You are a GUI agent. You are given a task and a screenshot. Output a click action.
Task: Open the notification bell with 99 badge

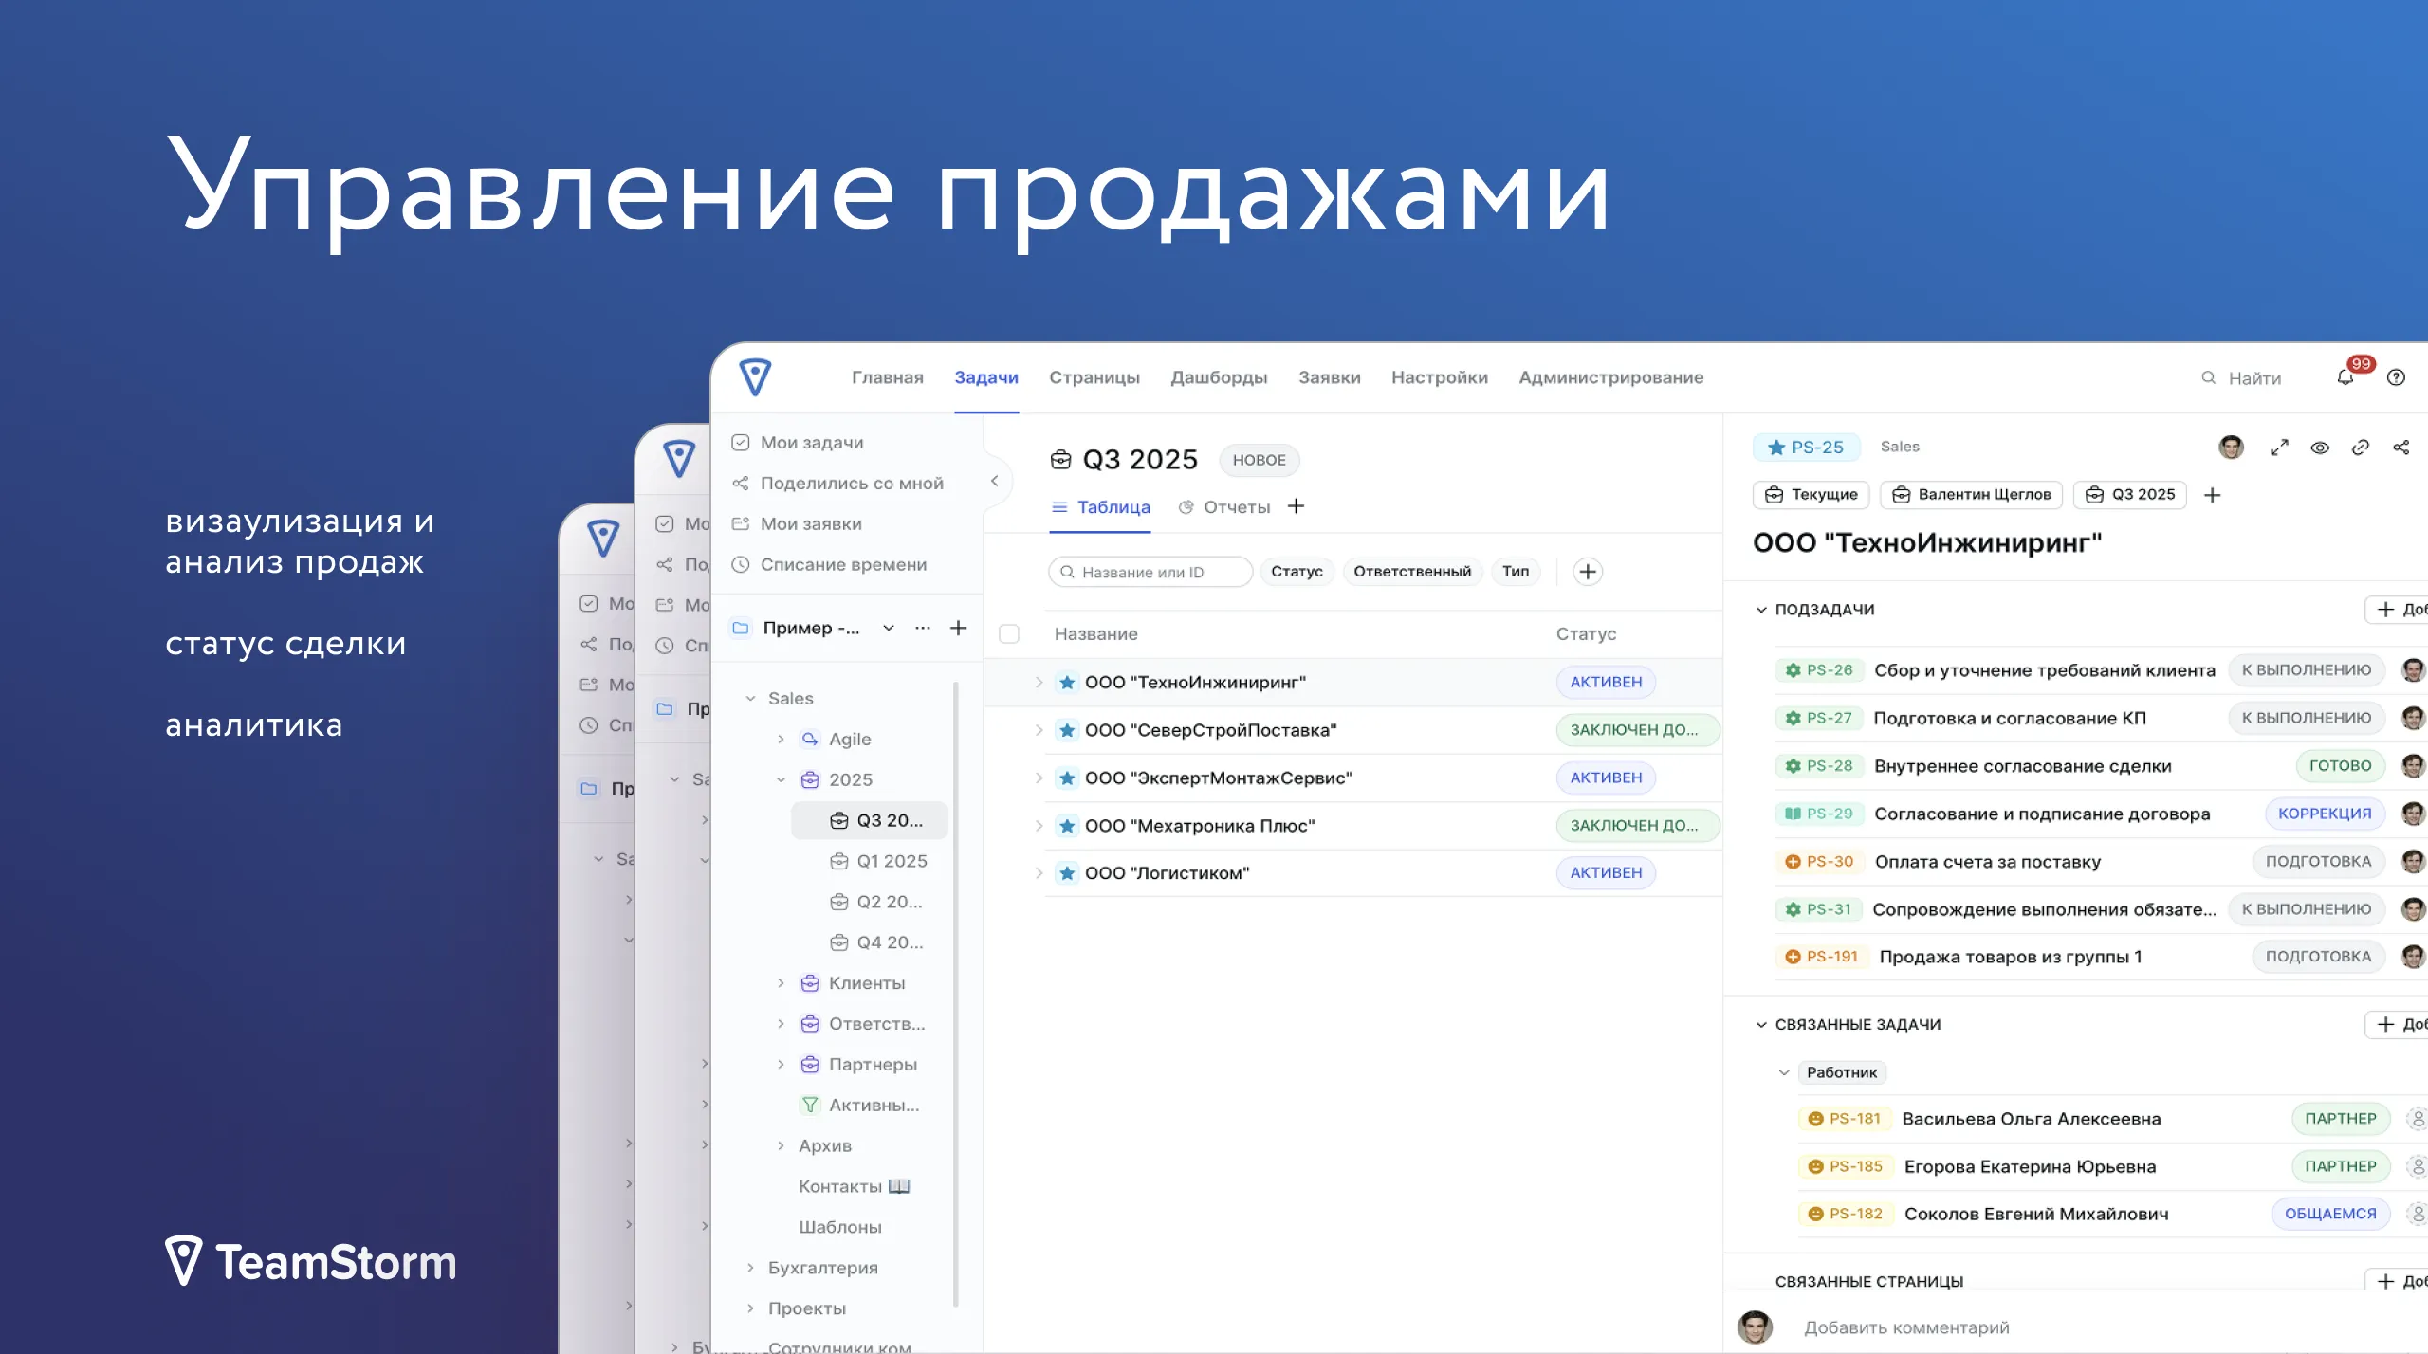(2344, 377)
